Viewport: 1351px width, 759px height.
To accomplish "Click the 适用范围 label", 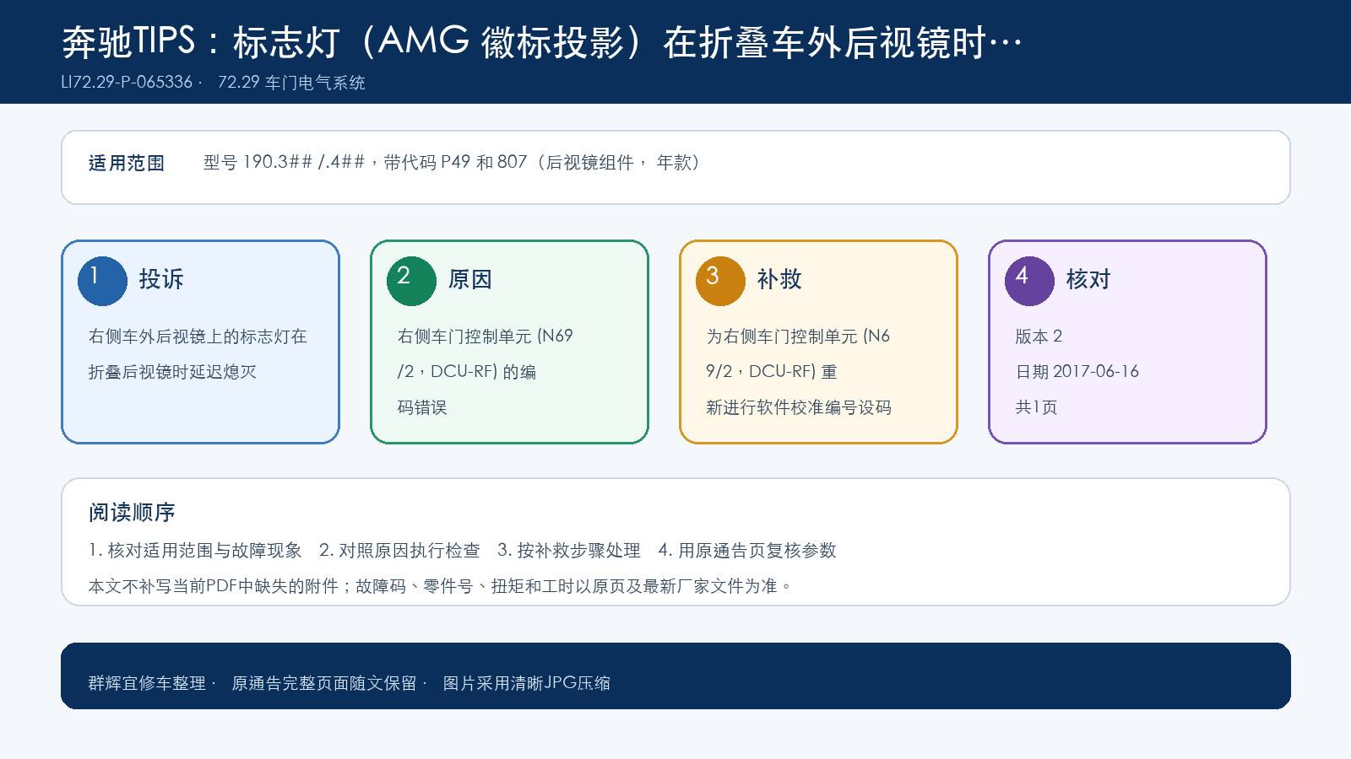I will click(x=127, y=163).
